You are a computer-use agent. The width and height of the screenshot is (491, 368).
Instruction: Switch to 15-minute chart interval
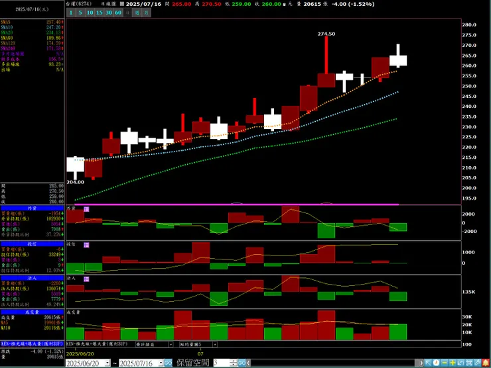coord(100,13)
